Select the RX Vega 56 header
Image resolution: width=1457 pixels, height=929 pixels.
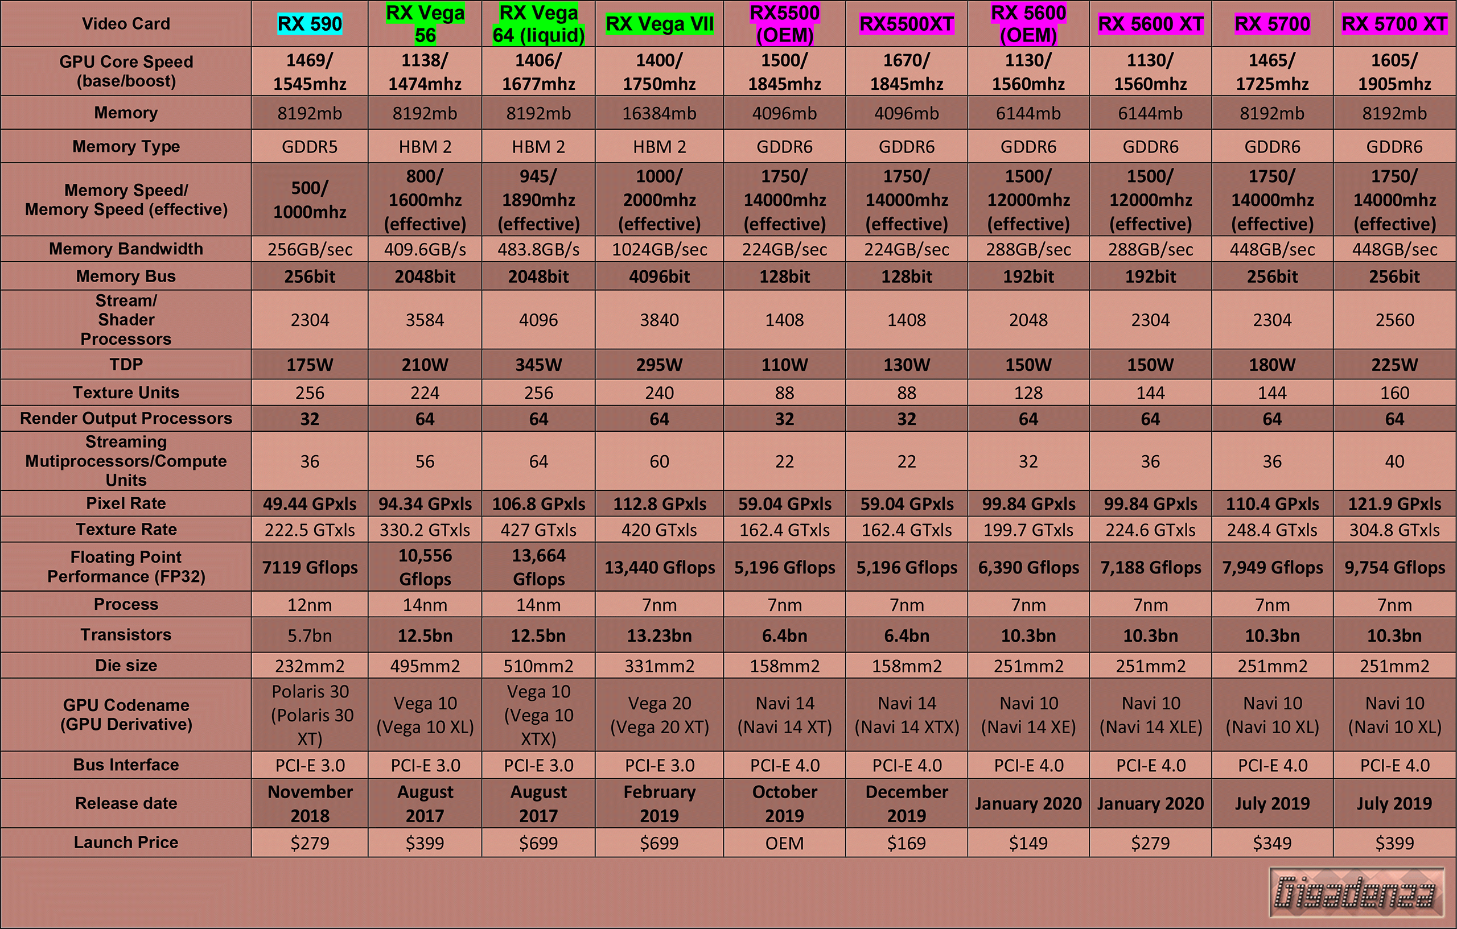(425, 23)
